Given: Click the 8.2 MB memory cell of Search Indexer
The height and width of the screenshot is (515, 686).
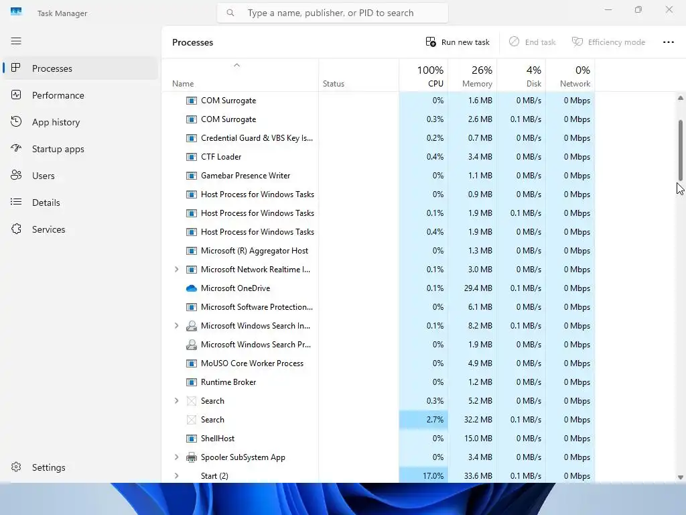Looking at the screenshot, I should click(472, 326).
